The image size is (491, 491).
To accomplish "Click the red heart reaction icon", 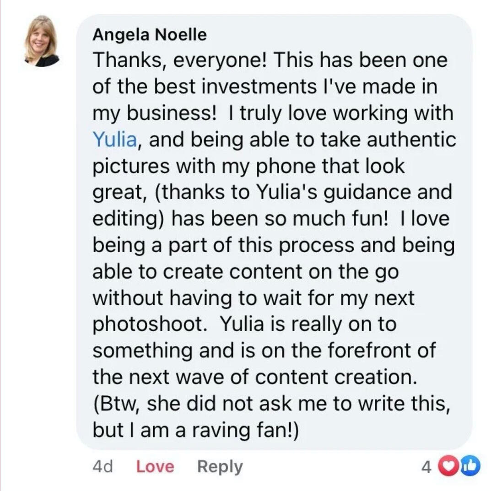I will click(448, 467).
